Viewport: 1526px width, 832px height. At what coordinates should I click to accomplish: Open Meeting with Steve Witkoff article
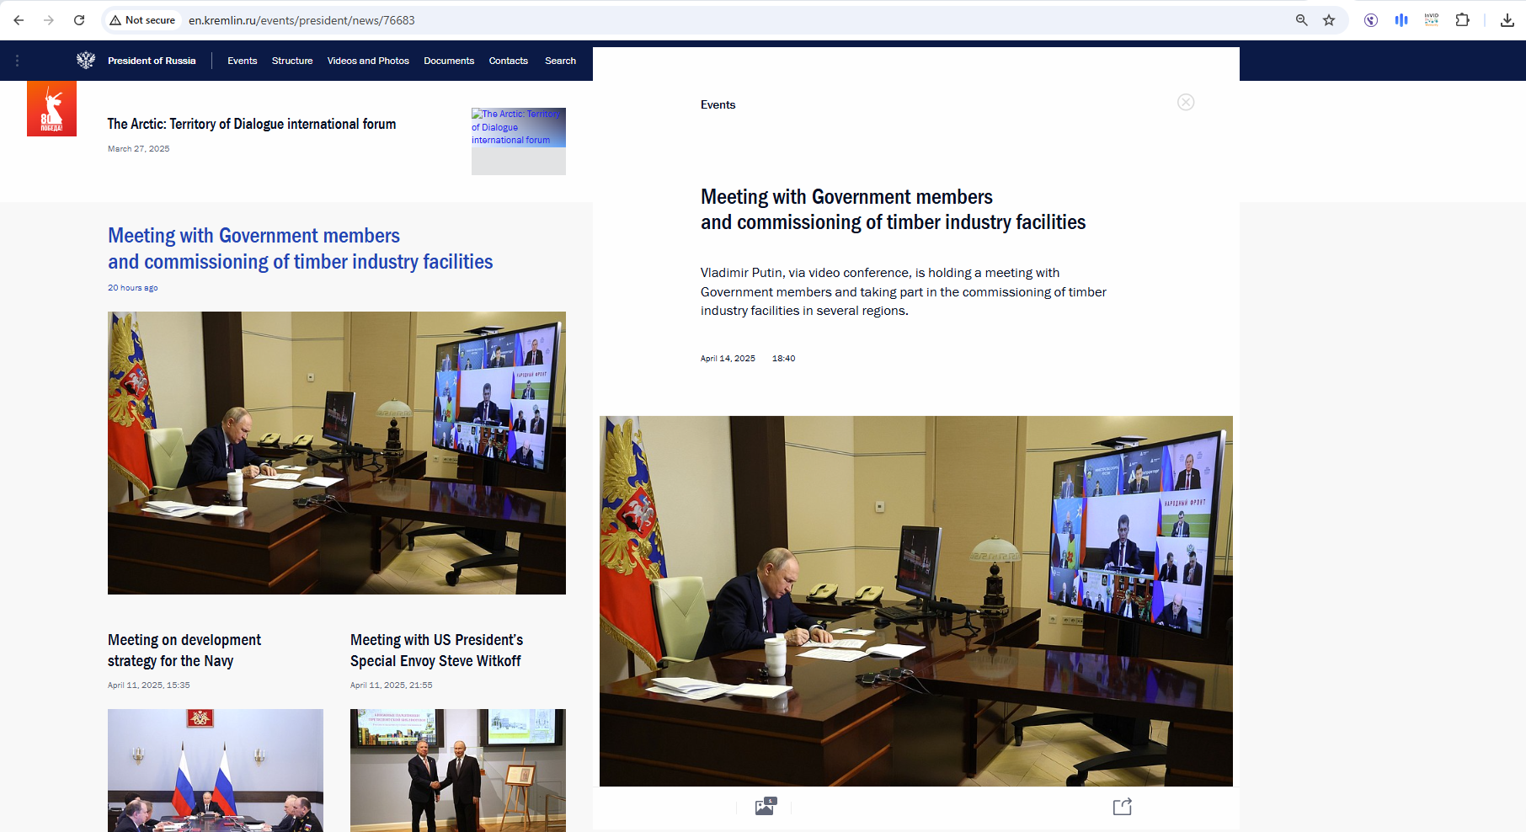pyautogui.click(x=435, y=650)
